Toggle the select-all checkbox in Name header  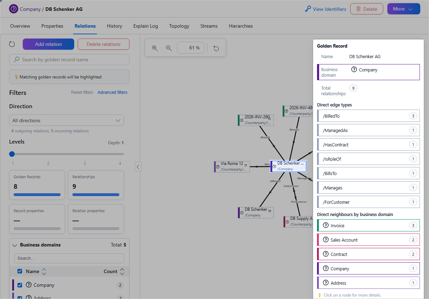coord(20,271)
